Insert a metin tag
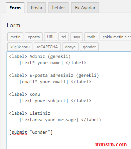 [15, 37]
